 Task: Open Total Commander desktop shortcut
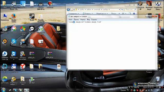click(14, 68)
